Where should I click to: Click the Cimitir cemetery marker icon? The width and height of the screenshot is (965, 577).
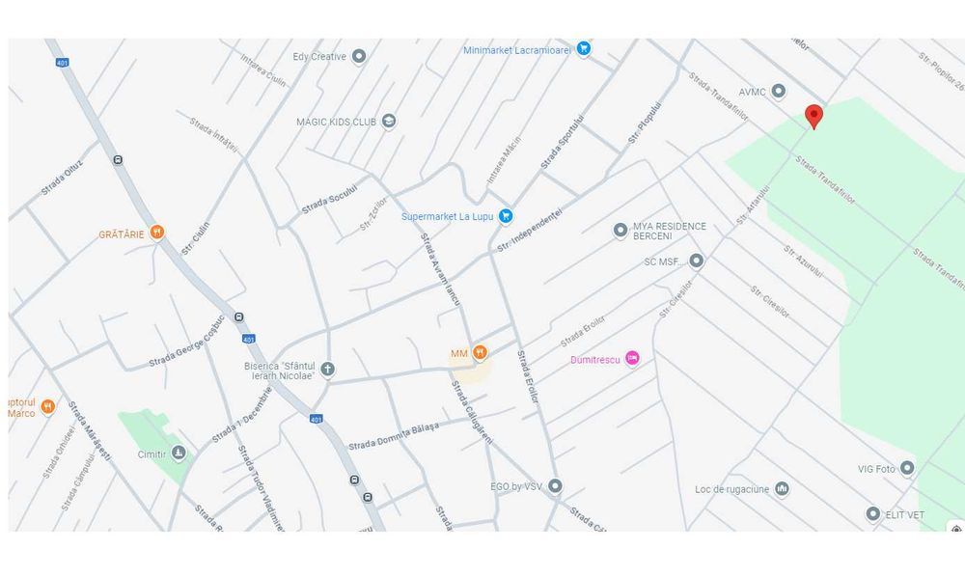click(x=179, y=453)
